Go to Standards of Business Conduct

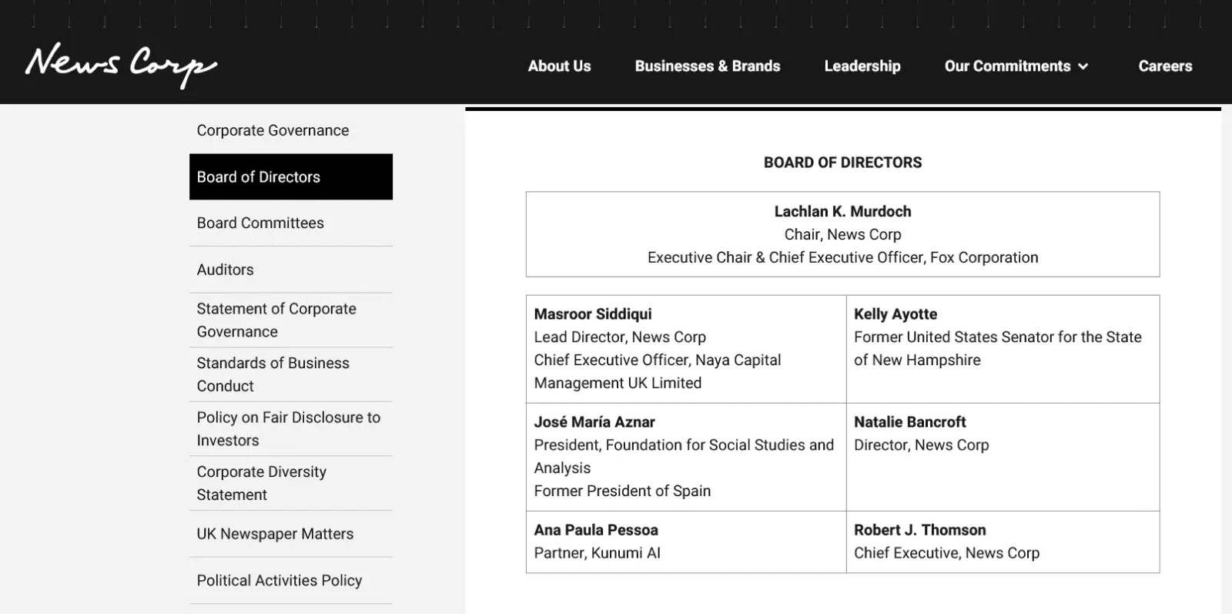pyautogui.click(x=273, y=374)
